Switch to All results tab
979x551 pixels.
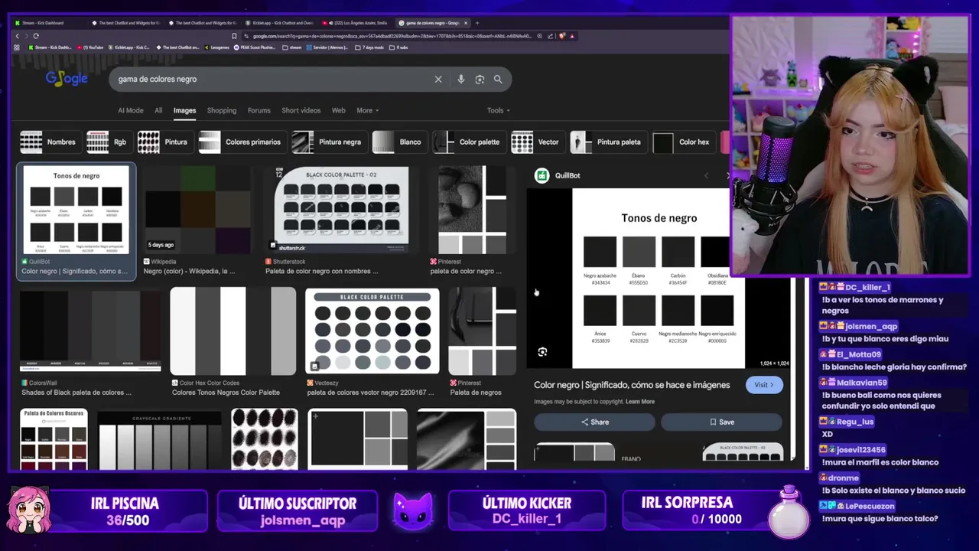tap(158, 110)
